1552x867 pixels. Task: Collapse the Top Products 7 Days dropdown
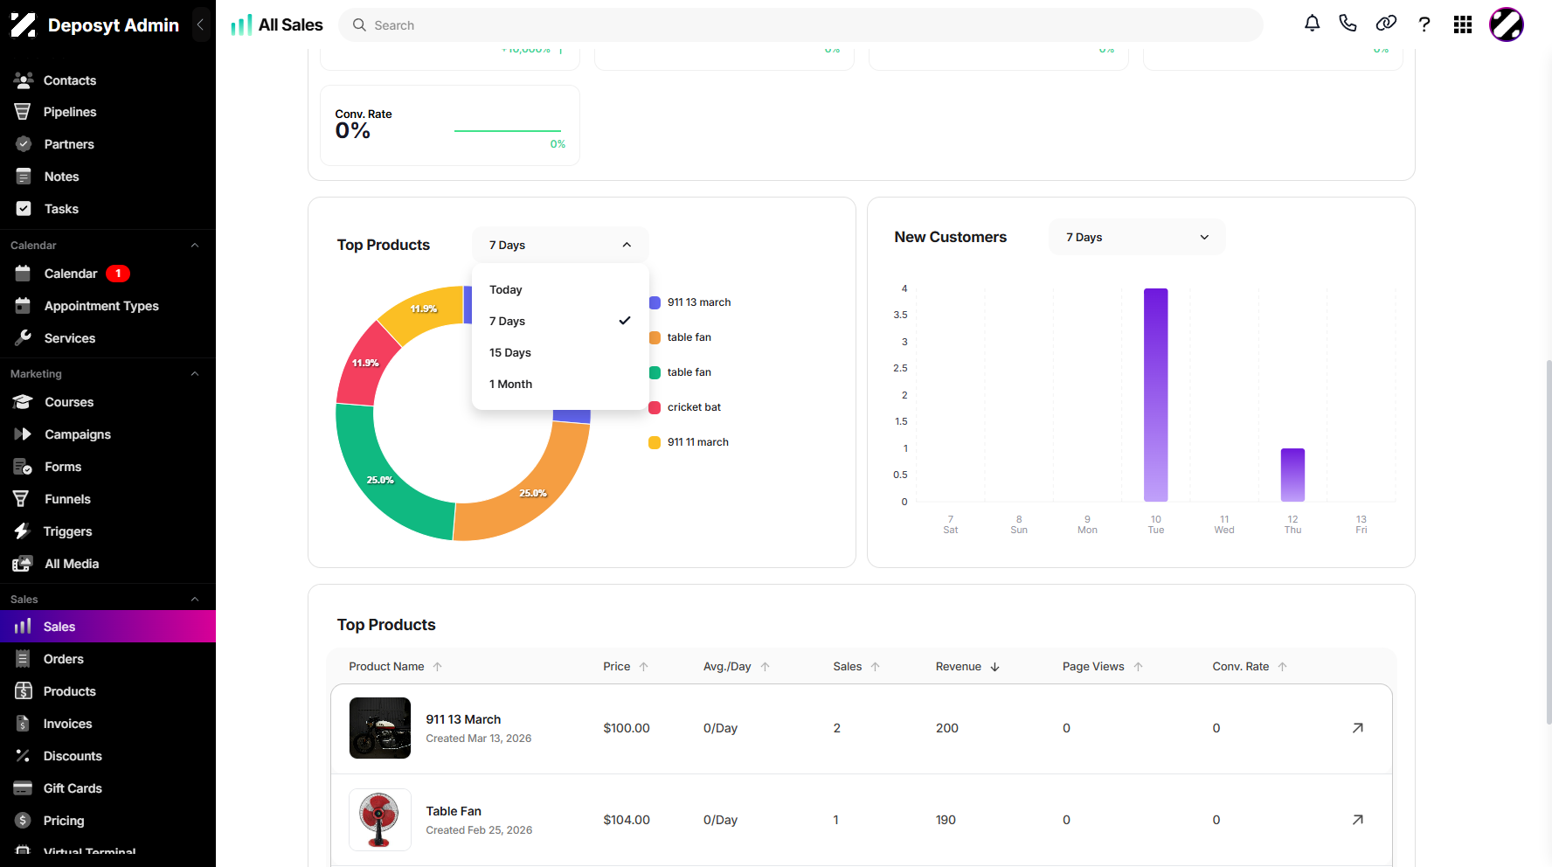pos(560,245)
